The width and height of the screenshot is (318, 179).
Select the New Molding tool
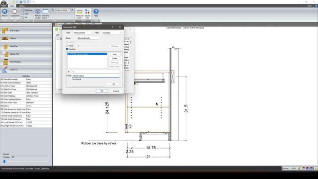click(x=26, y=62)
